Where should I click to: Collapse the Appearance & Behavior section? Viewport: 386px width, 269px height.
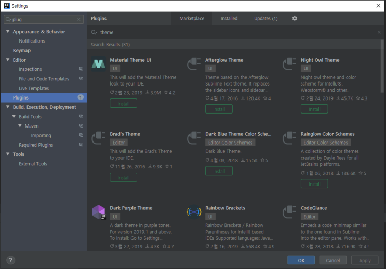point(8,31)
